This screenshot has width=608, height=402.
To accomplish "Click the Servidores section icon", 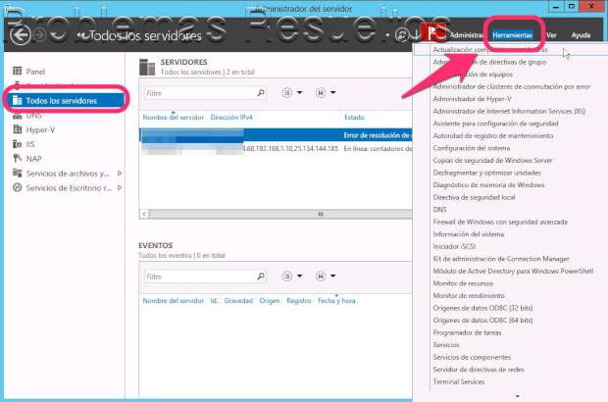I will pos(147,67).
